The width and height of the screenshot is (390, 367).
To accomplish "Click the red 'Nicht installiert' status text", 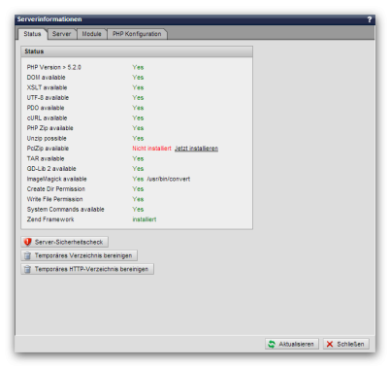I will pyautogui.click(x=151, y=149).
